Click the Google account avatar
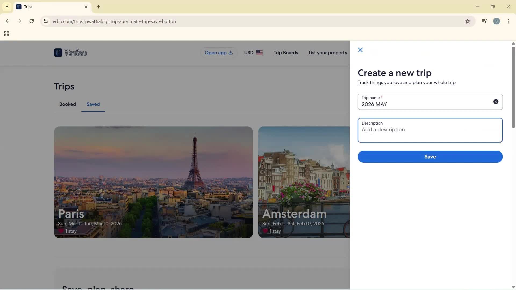The height and width of the screenshot is (290, 516). coord(497,21)
